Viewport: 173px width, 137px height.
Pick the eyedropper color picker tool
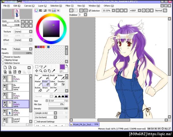click(54, 71)
